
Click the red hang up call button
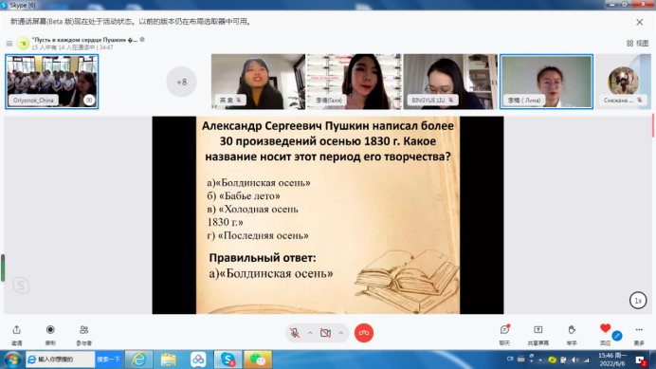coord(364,333)
